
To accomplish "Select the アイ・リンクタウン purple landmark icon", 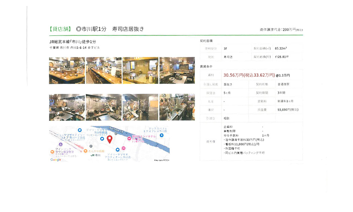I will 60,145.
